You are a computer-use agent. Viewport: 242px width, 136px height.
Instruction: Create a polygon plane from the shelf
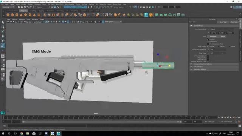pos(26,15)
